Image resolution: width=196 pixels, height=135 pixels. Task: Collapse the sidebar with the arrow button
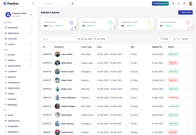[33, 3]
